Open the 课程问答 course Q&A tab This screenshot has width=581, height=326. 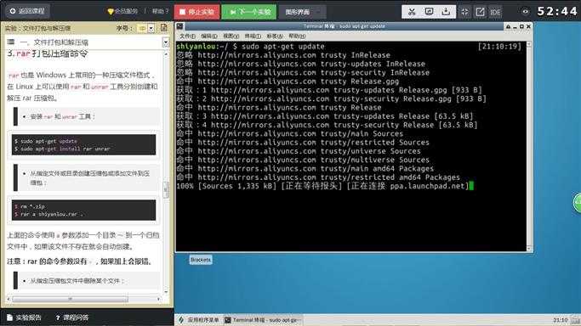click(x=72, y=318)
